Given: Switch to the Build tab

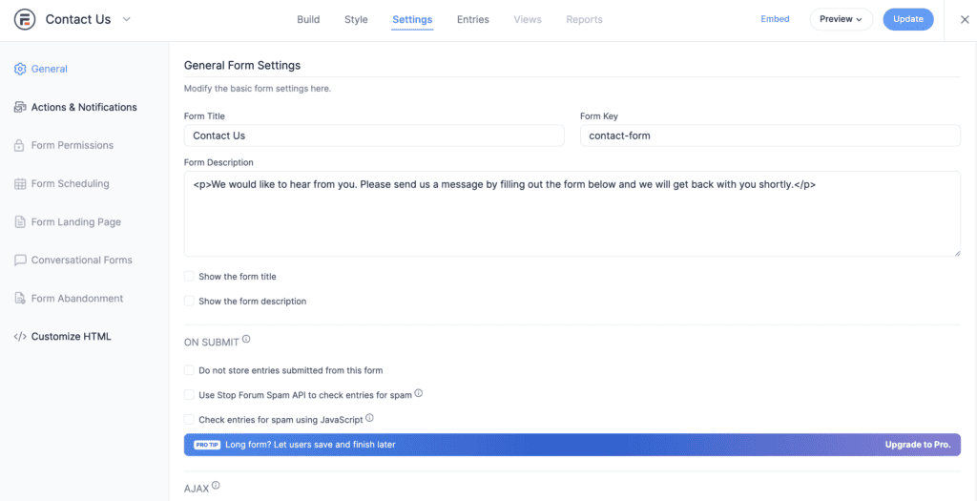Looking at the screenshot, I should coord(308,19).
